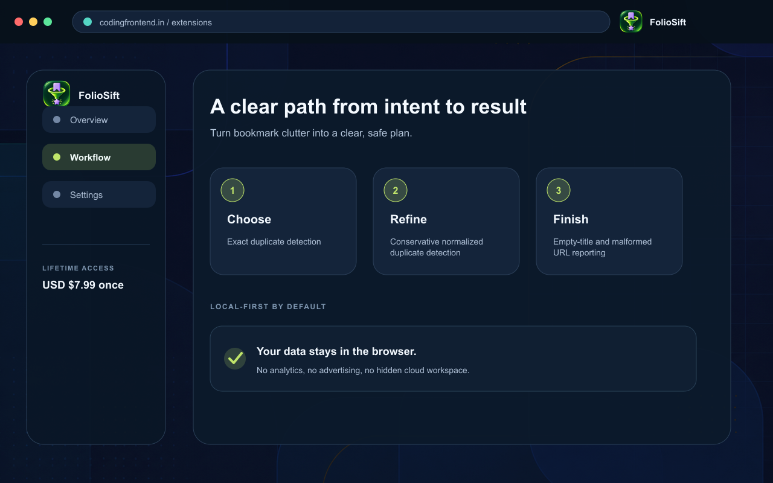This screenshot has width=773, height=483.
Task: Click the yellow minimize window dot
Action: (33, 22)
